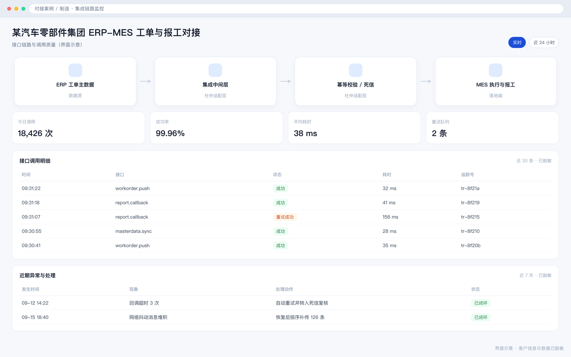This screenshot has width=571, height=357.
Task: Click the 近期异常与处理 section title
Action: [x=37, y=276]
